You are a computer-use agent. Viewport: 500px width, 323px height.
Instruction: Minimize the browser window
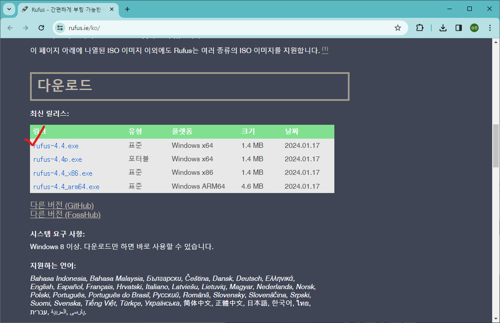[450, 9]
